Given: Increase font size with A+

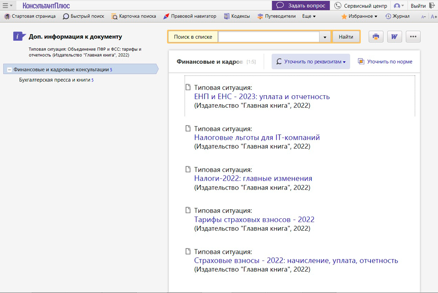Looking at the screenshot, I should coord(434,17).
